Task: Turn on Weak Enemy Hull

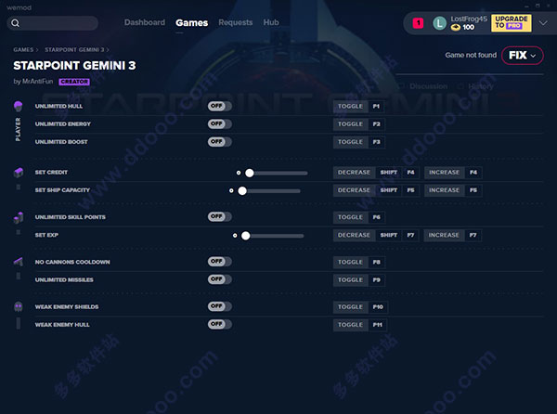Action: 219,324
